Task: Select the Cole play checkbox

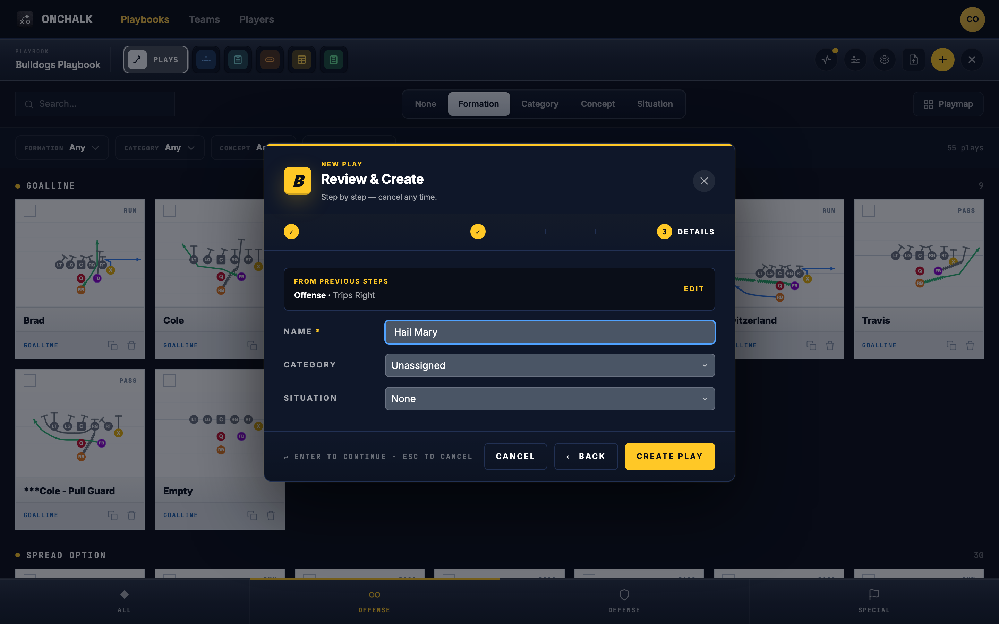Action: coord(169,211)
